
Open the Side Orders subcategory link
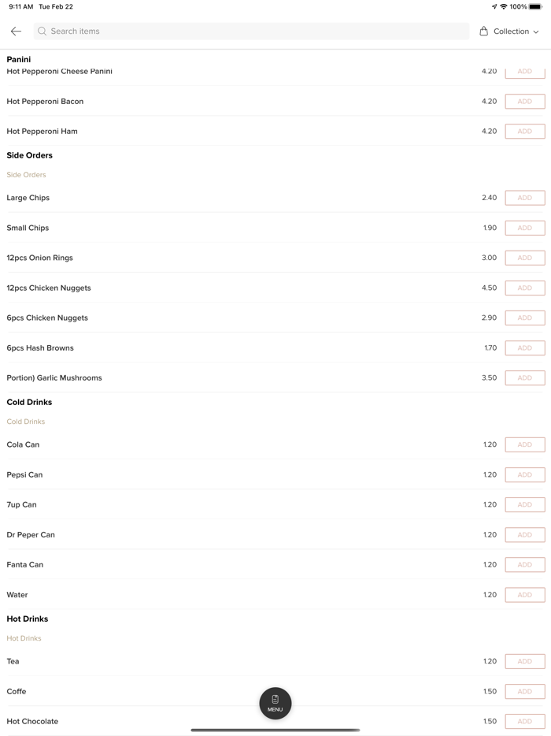27,175
